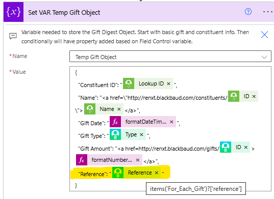Click the Name field showing Temp Gift Object

[x=170, y=56]
